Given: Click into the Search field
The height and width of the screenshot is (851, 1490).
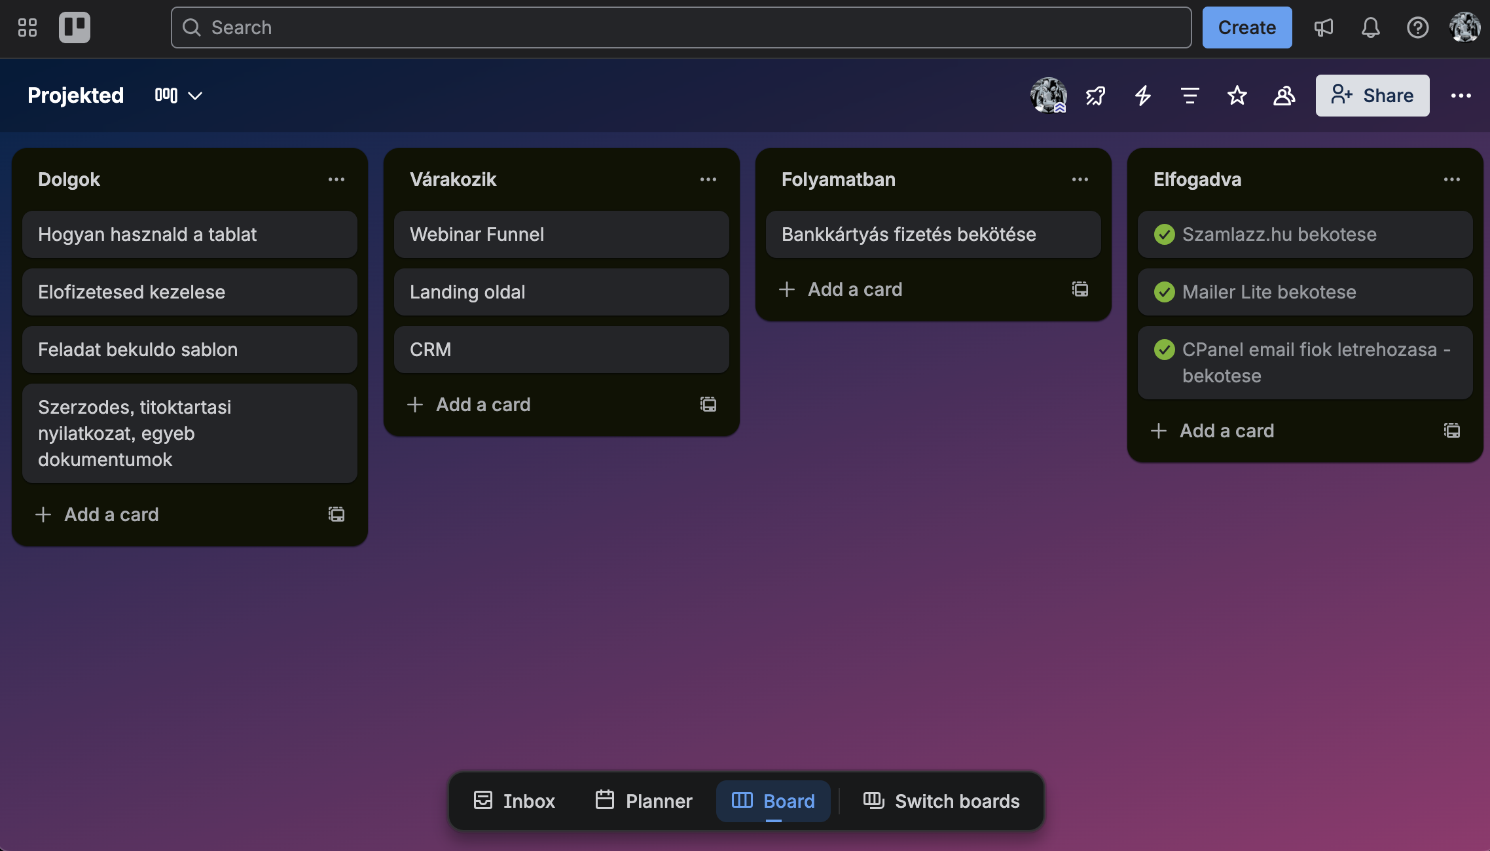Looking at the screenshot, I should pos(681,27).
